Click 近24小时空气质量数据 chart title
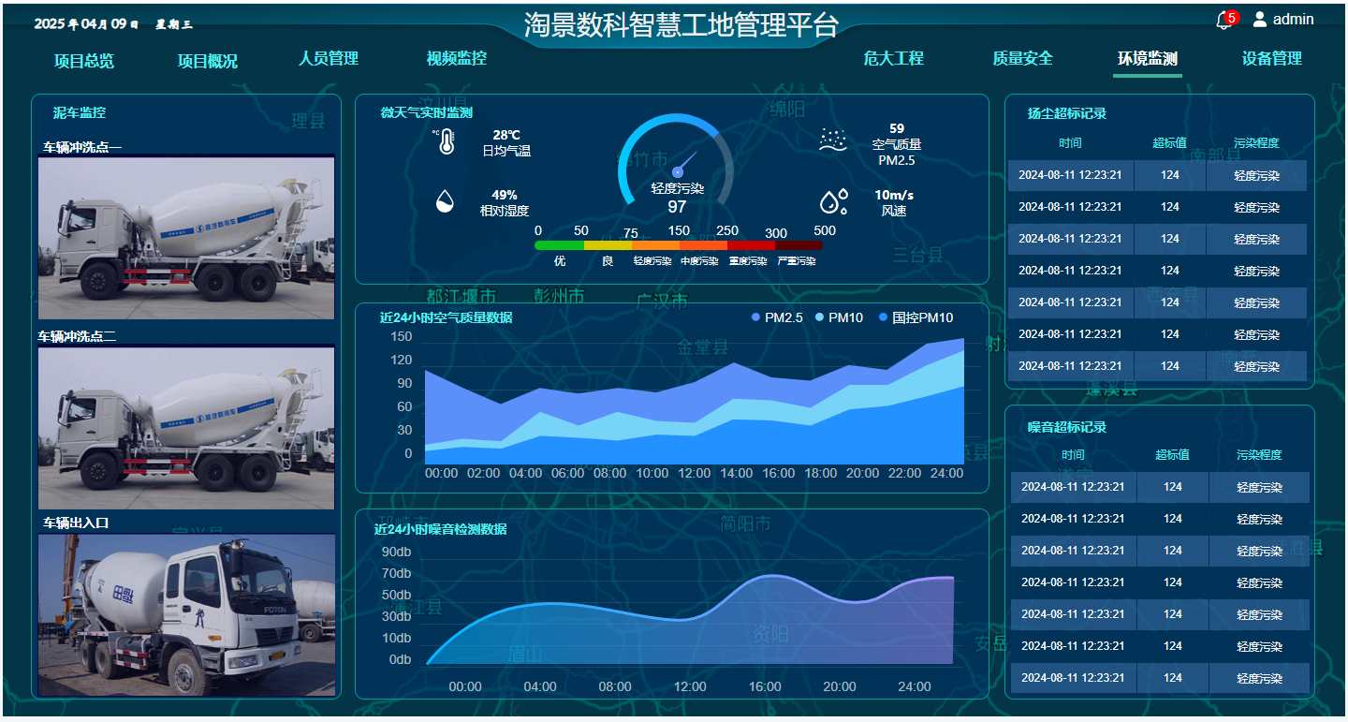This screenshot has height=722, width=1348. tap(446, 317)
